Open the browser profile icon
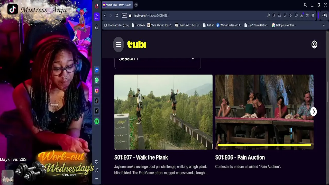Viewport: 329px width, 185px height. click(313, 15)
